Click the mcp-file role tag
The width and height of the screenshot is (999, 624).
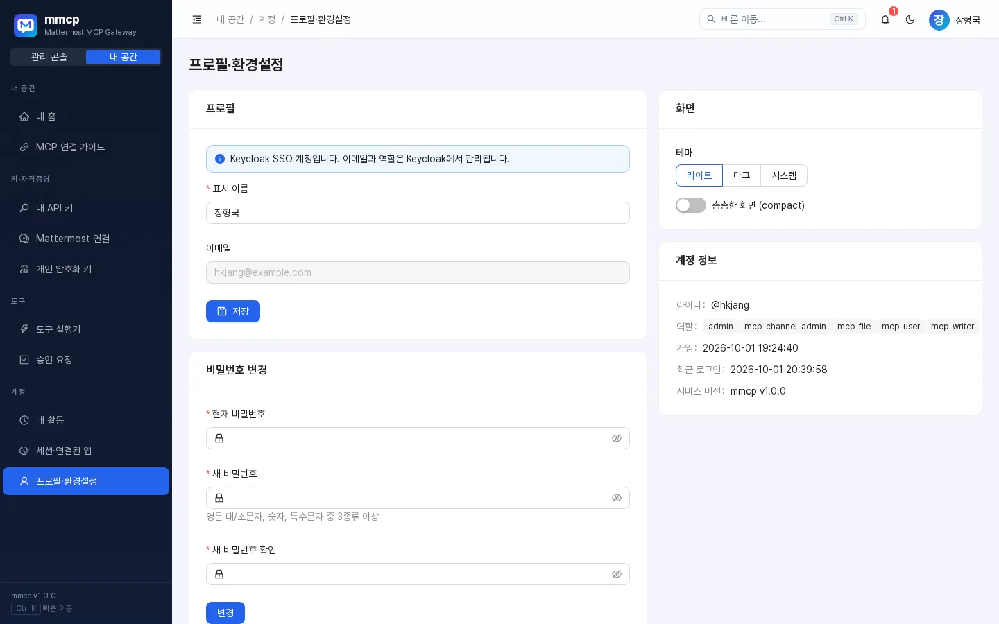click(x=854, y=327)
